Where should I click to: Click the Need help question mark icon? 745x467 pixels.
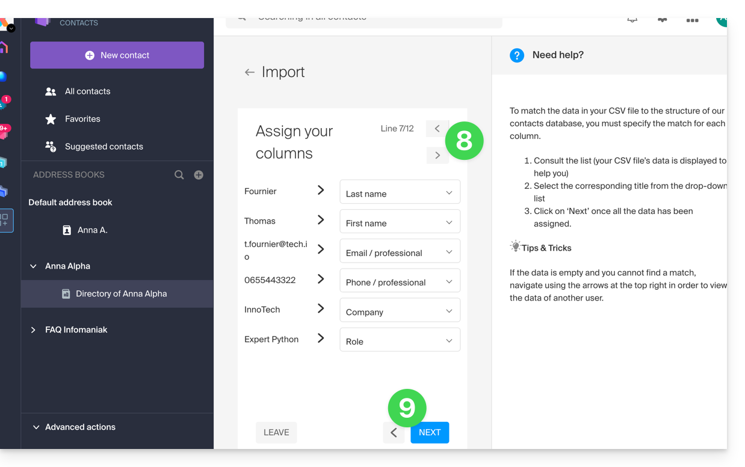[x=517, y=55]
